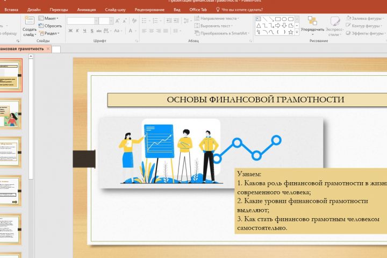Screen dimensions: 387x258
Task: Toggle underline Ч formatting button
Action: [85, 31]
